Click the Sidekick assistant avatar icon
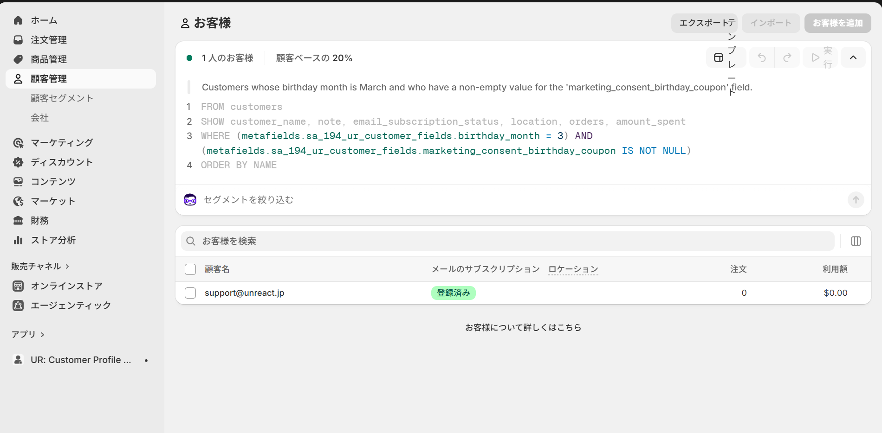882x433 pixels. (190, 200)
